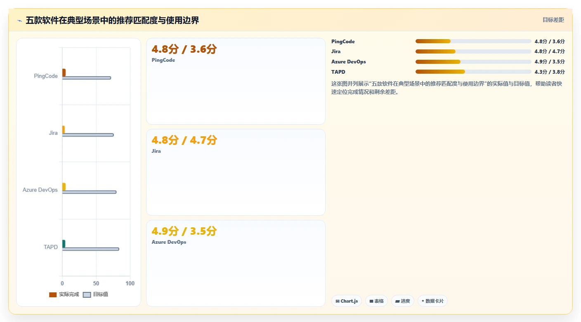Click the Azure DevOps progress bar

473,62
